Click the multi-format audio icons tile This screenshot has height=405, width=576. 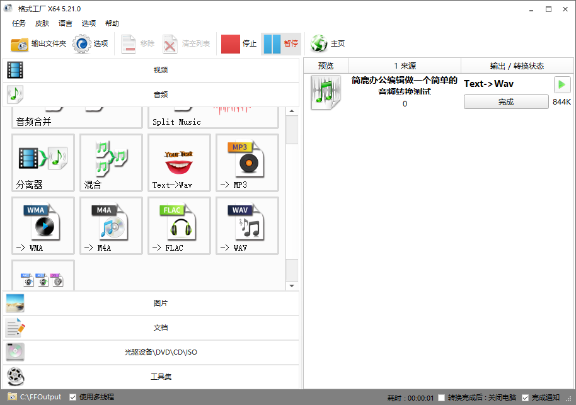(x=43, y=275)
